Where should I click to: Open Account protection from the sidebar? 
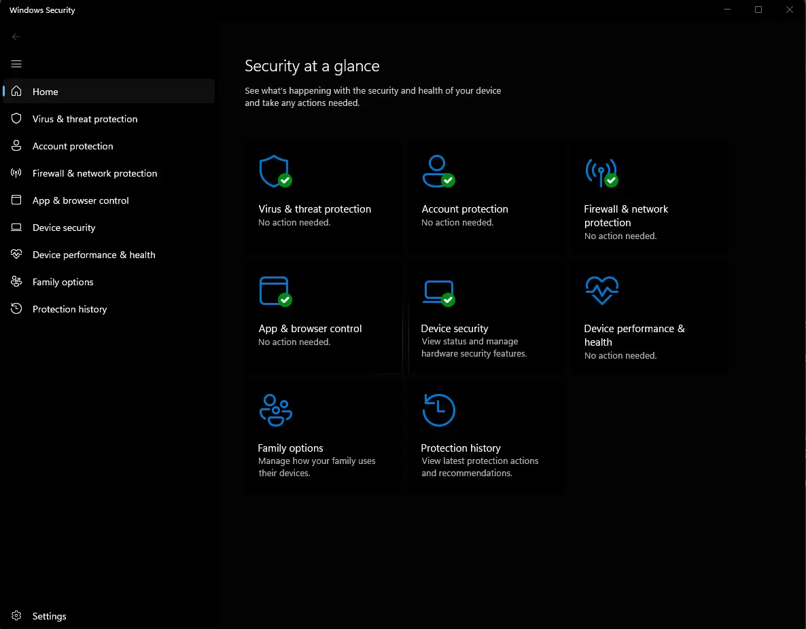point(109,146)
